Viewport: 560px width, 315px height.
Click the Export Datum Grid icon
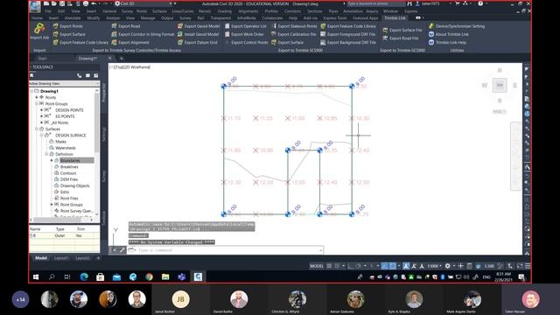click(x=180, y=43)
